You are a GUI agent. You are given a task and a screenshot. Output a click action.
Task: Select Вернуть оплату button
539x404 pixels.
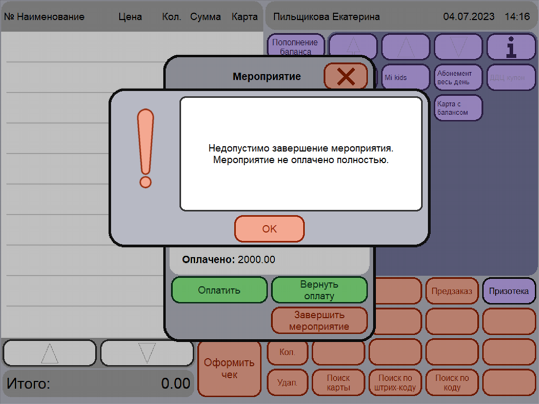coord(320,290)
